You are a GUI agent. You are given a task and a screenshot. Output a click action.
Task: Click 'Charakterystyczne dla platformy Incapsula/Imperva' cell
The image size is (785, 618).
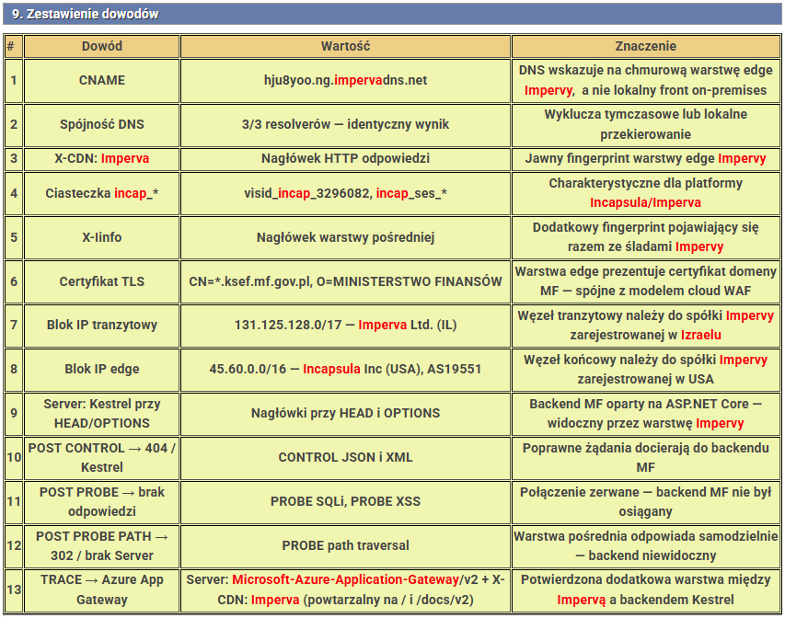coord(646,193)
